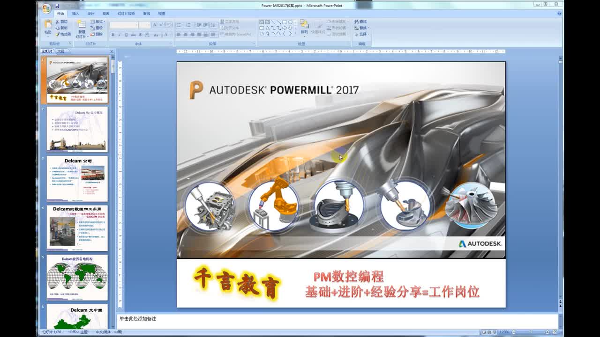Toggle Underline formatting

(x=127, y=35)
